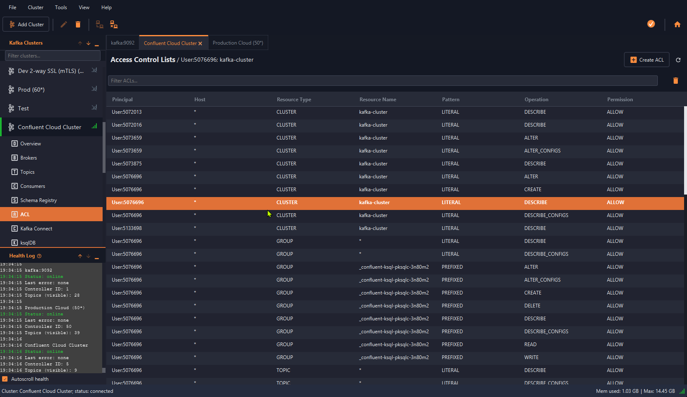687x397 pixels.
Task: Open the Help menu
Action: [x=106, y=7]
